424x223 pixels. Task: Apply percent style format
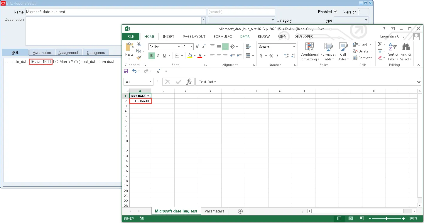pos(271,56)
